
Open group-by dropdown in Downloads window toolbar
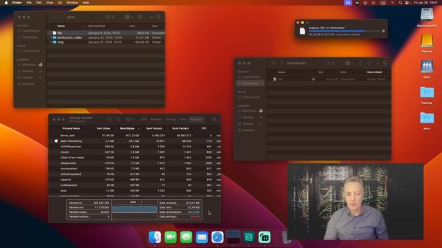click(349, 63)
